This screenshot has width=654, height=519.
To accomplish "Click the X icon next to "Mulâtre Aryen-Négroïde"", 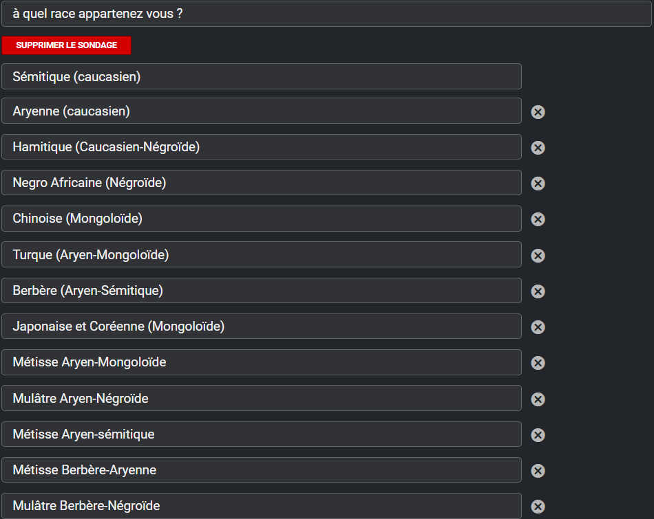I will (x=538, y=399).
